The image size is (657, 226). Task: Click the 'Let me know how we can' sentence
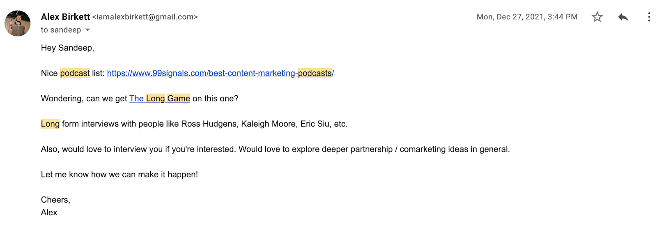(x=119, y=175)
